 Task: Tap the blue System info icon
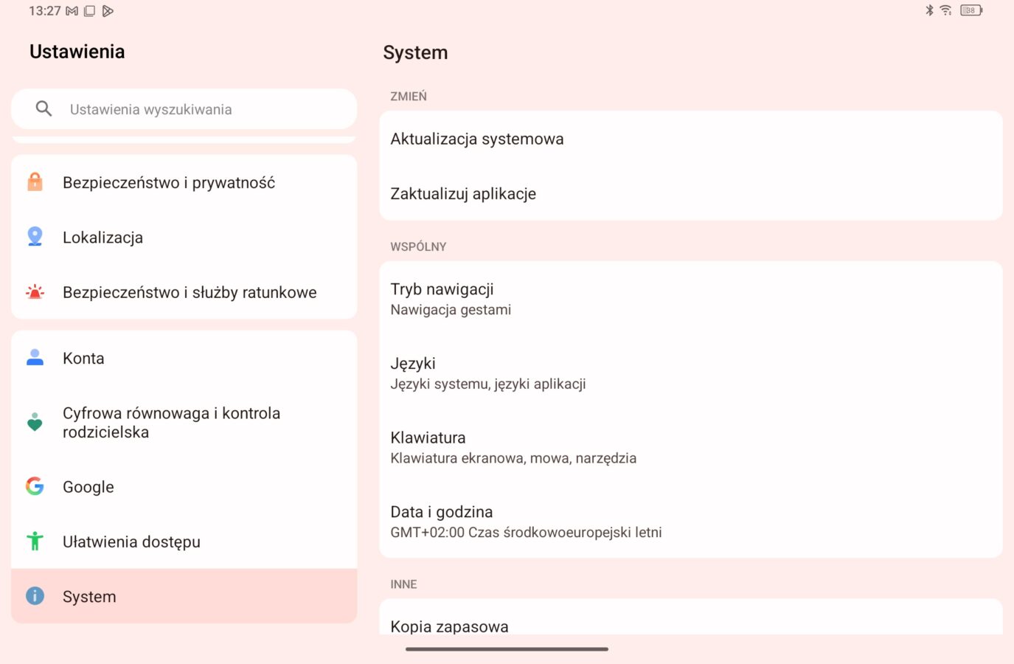click(35, 596)
